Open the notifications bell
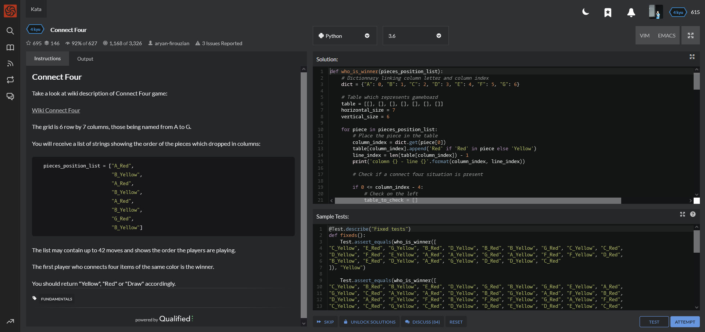 click(x=631, y=12)
